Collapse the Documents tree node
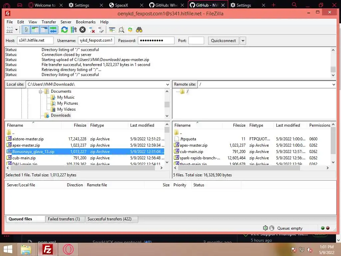Image resolution: width=341 pixels, height=256 pixels. point(40,92)
